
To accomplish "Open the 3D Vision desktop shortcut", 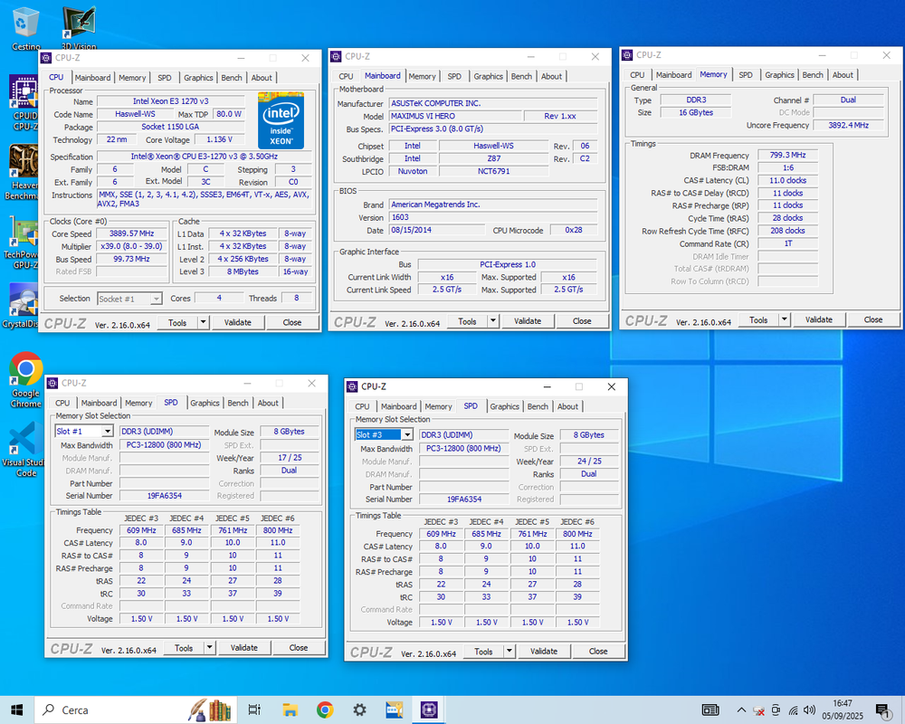I will tap(79, 28).
